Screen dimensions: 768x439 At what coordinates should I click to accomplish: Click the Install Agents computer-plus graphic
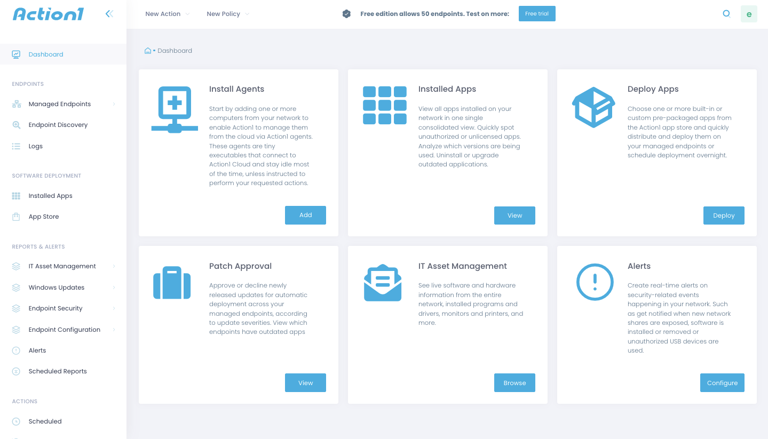[x=175, y=109]
